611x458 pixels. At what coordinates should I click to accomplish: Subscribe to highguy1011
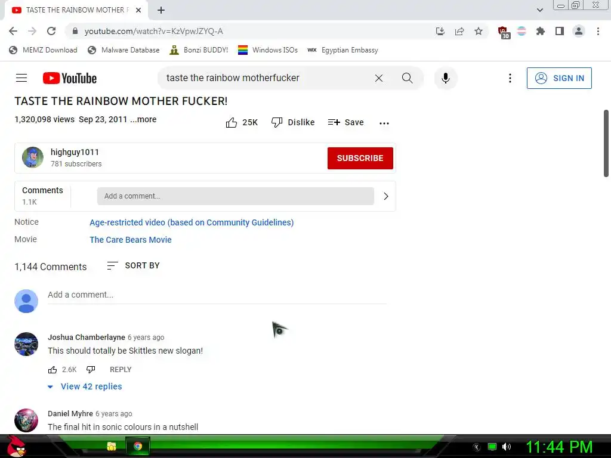tap(360, 158)
